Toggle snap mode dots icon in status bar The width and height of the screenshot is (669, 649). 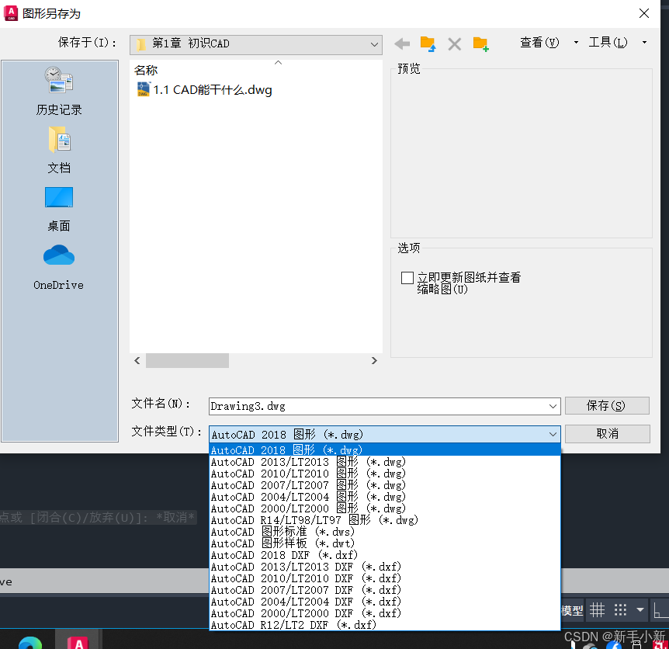pos(620,610)
